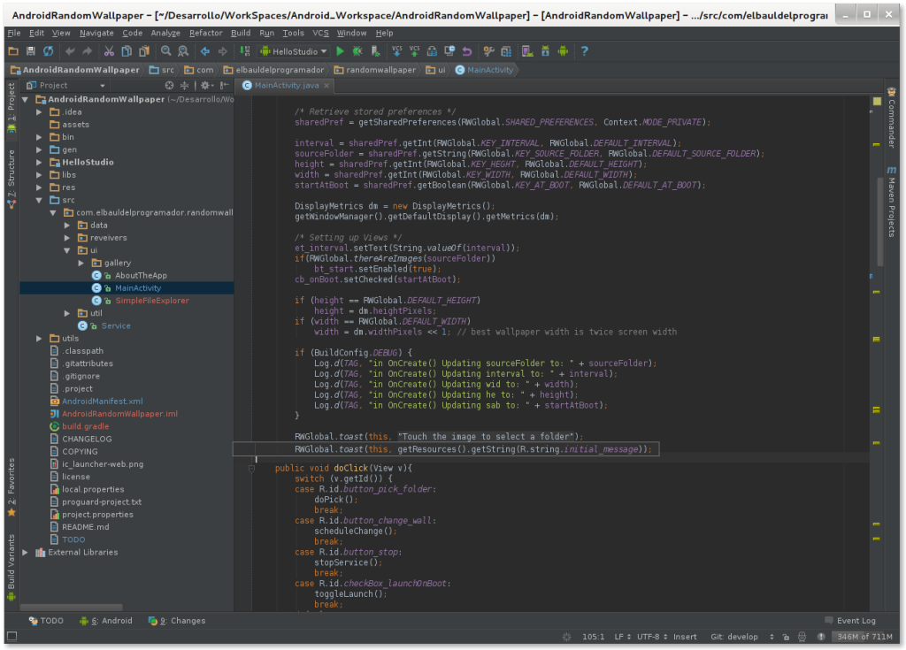Click the Paste clipboard icon

(144, 51)
